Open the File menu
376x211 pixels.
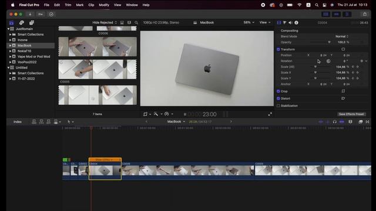(46, 5)
